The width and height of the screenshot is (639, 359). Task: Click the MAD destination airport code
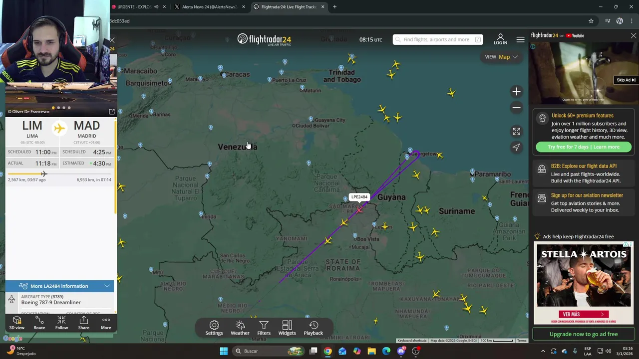[x=87, y=126]
